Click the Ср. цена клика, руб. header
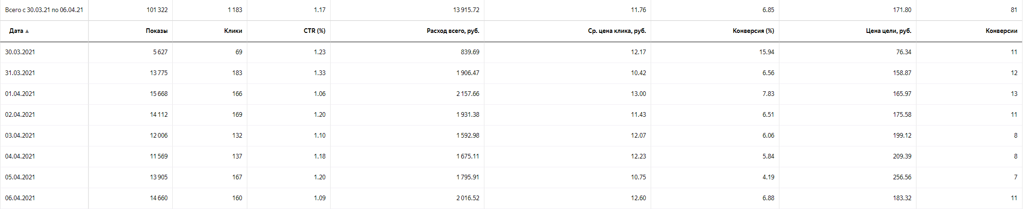Viewport: 1023px width, 209px height. click(617, 31)
